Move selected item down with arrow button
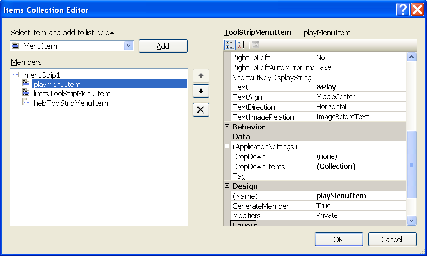Viewport: 427px width, 256px height. [201, 91]
